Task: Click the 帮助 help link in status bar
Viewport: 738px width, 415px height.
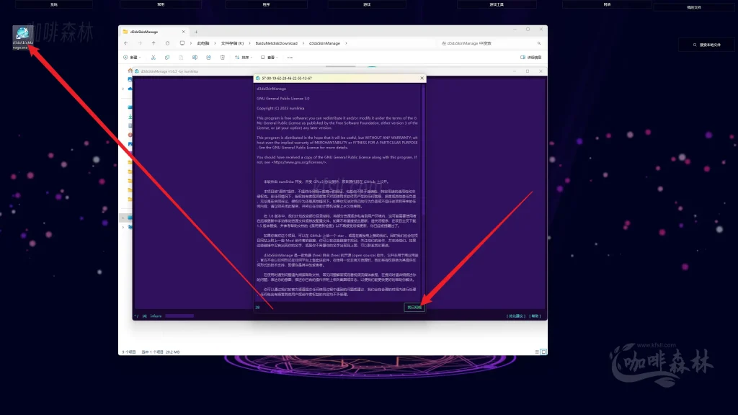Action: tap(535, 316)
